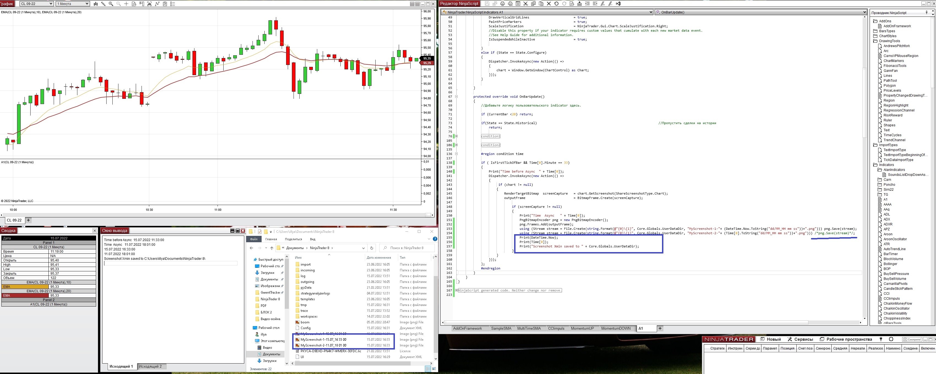Switch to the Исходящий 2 output tab
Screen dimensions: 936x374
150,366
